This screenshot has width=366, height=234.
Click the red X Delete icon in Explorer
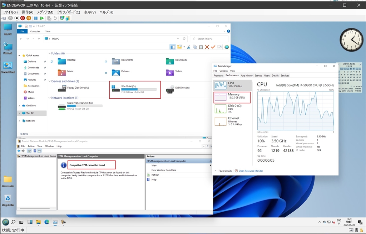click(x=207, y=47)
